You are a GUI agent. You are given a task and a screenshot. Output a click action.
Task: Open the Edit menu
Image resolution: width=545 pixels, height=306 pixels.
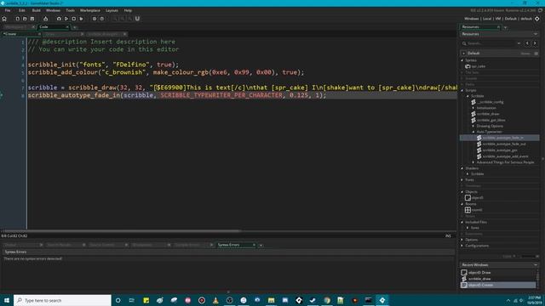coord(22,10)
